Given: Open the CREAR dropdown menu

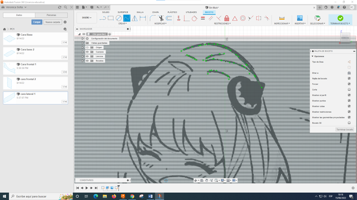Looking at the screenshot, I should click(x=122, y=24).
